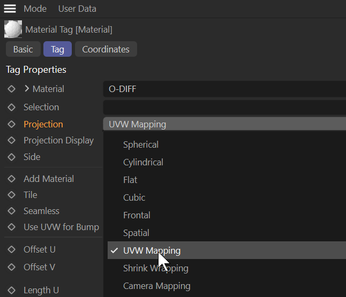The height and width of the screenshot is (297, 346).
Task: Switch to the Coordinates tab
Action: [106, 49]
